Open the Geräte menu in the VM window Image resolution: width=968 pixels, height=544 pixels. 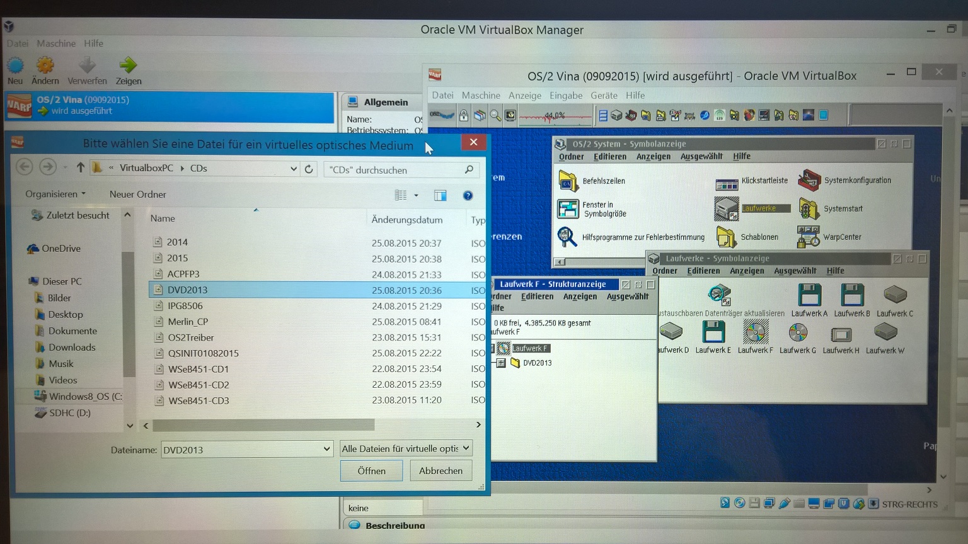pyautogui.click(x=604, y=95)
